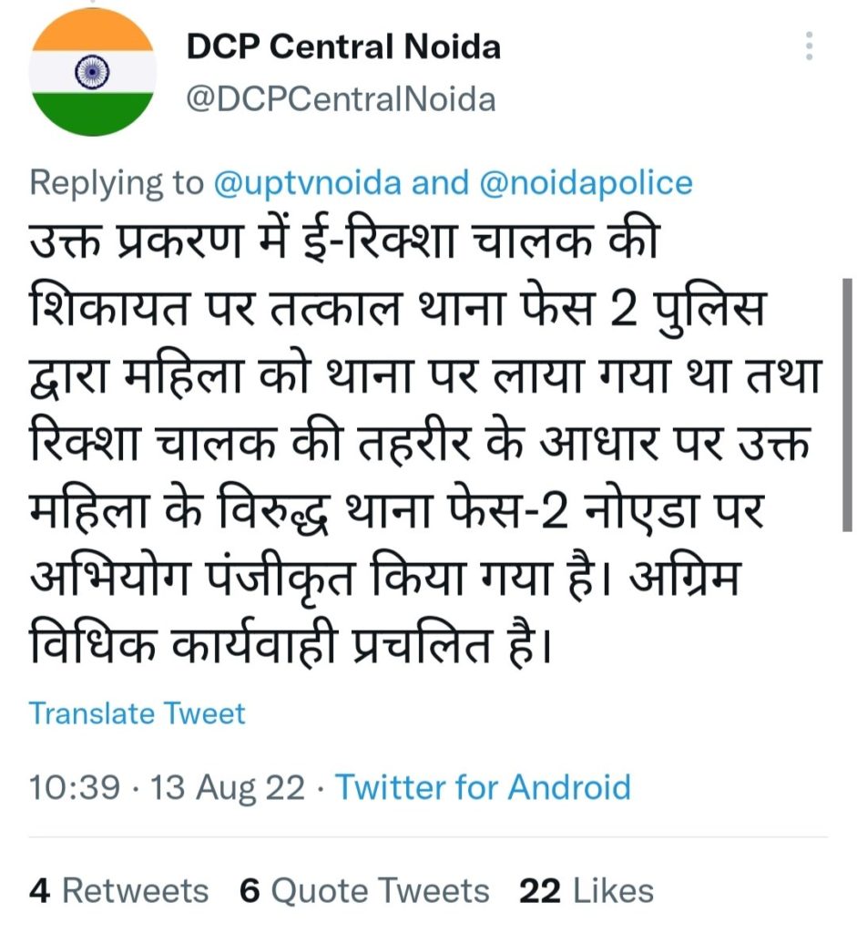Show the 6 Quote Tweets
This screenshot has height=933, width=857.
point(364,890)
